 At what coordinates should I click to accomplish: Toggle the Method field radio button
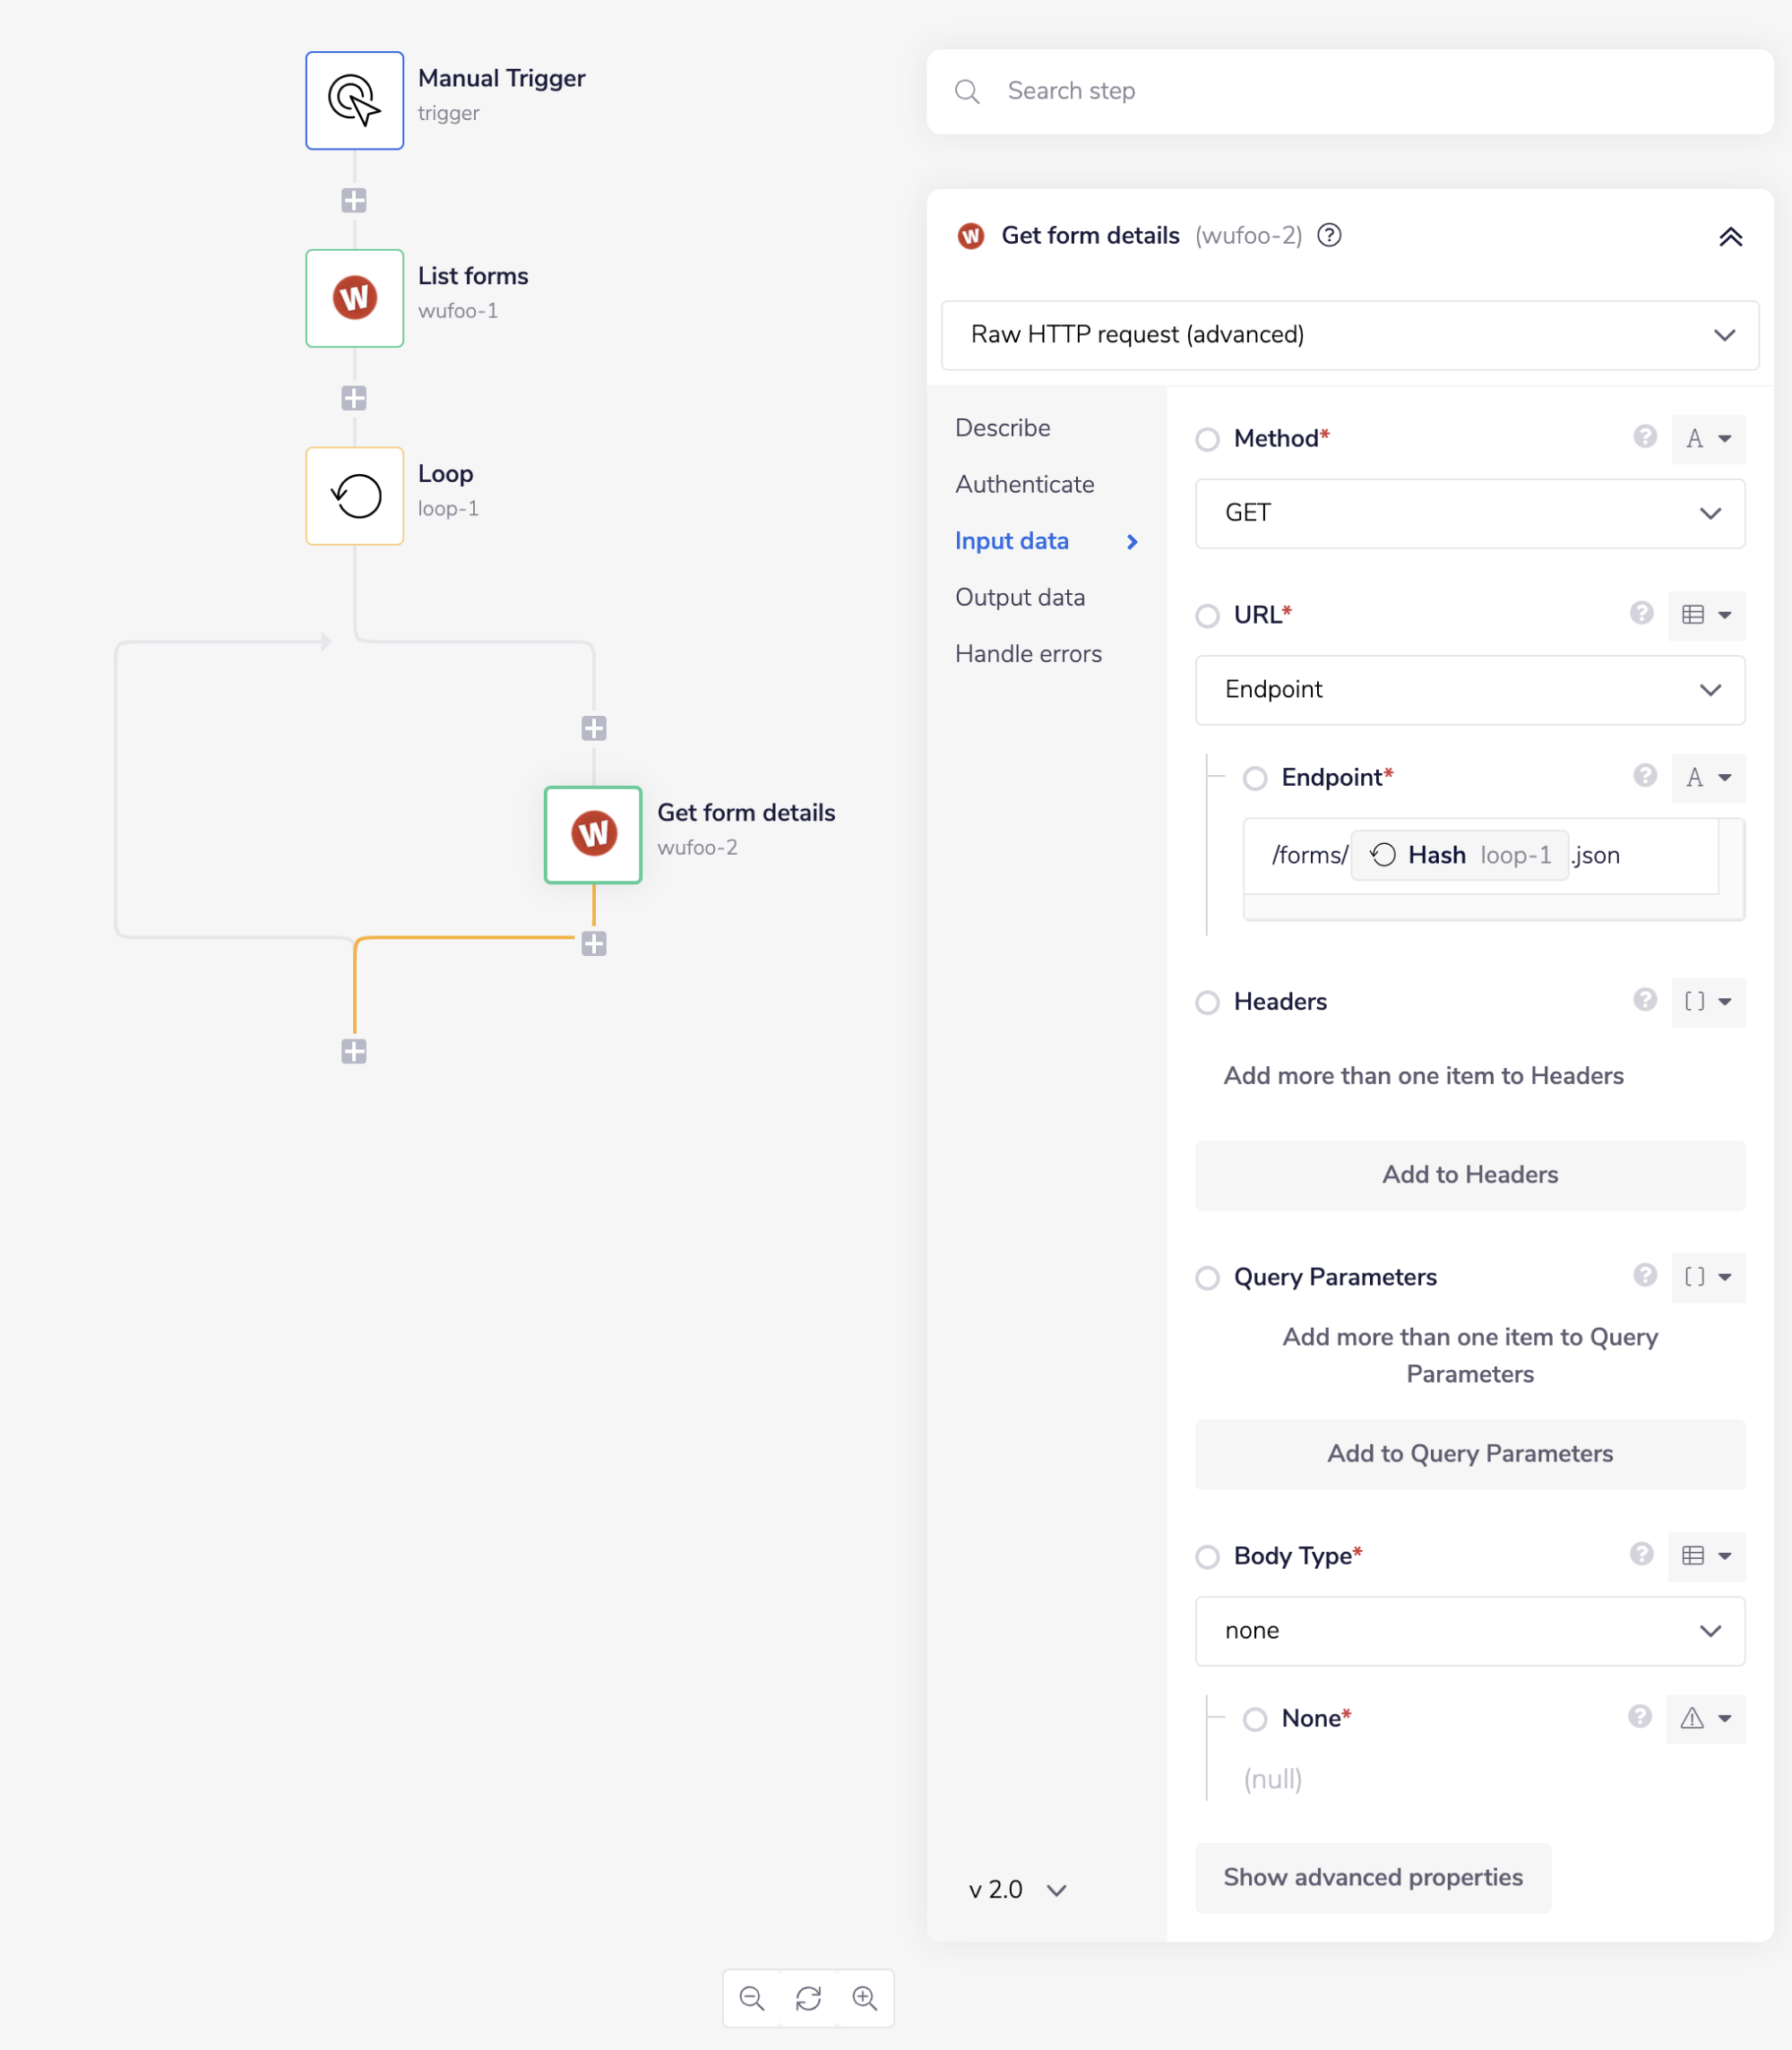1208,439
